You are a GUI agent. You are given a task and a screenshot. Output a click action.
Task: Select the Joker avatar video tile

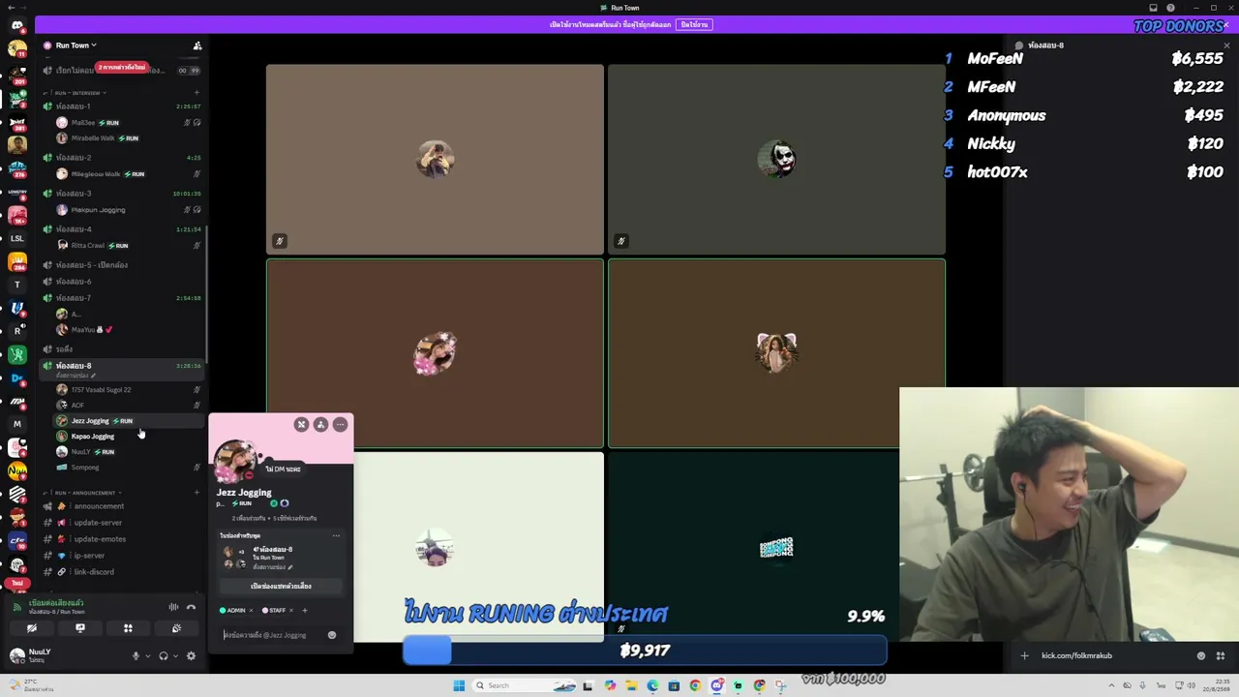click(776, 160)
